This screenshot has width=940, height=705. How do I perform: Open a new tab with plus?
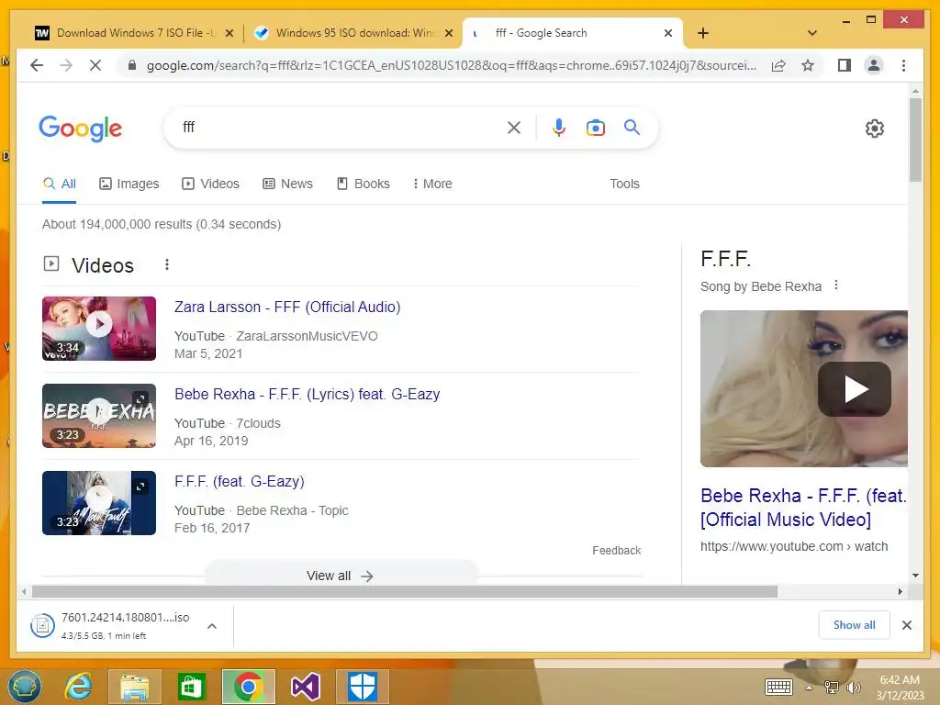(x=703, y=33)
